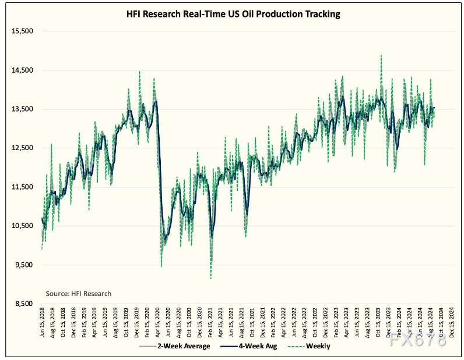Click the 'Jun 15, 2022' x-axis label
The image size is (464, 360).
click(x=294, y=323)
